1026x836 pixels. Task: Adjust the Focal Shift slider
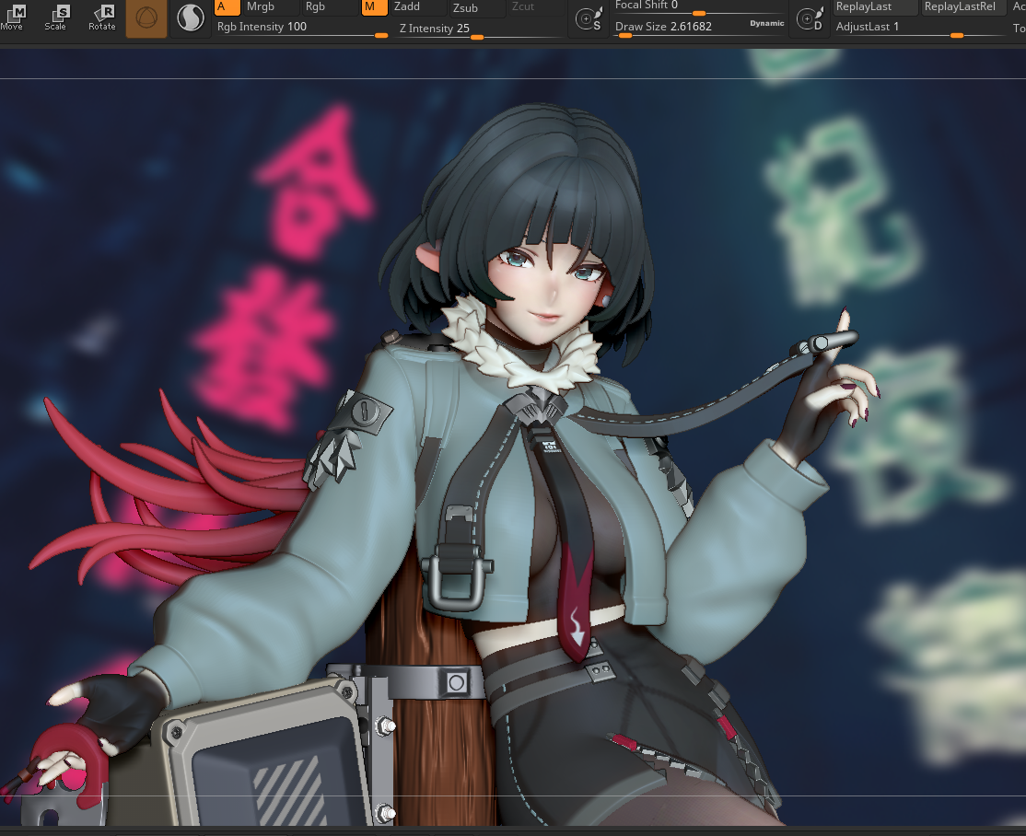pyautogui.click(x=699, y=7)
